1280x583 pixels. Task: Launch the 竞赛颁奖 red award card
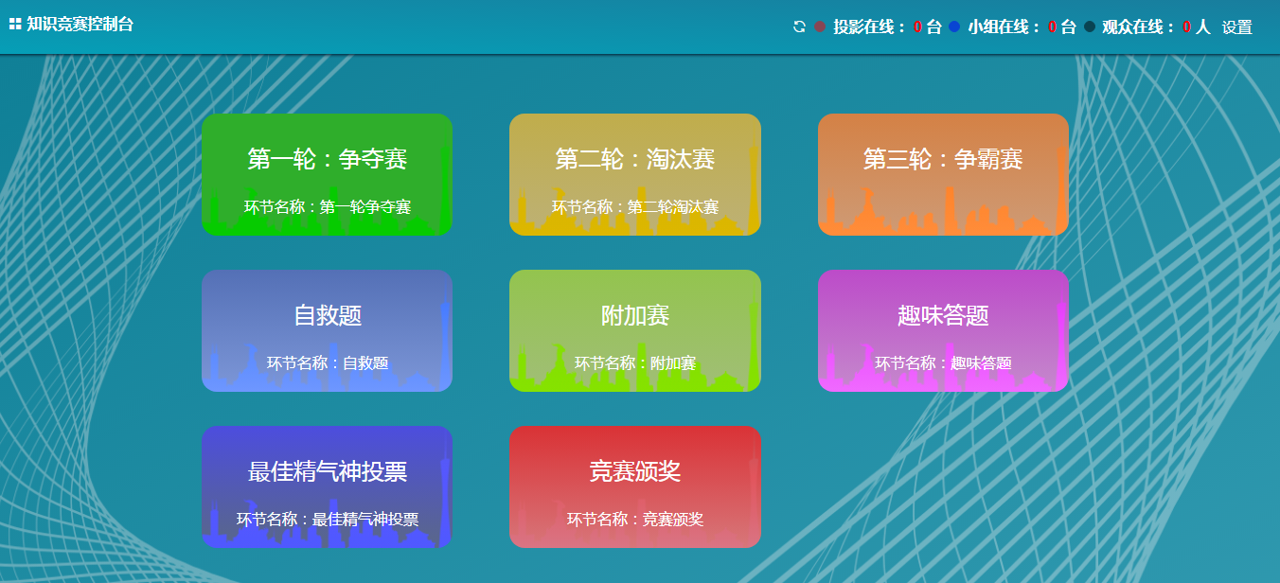(634, 486)
